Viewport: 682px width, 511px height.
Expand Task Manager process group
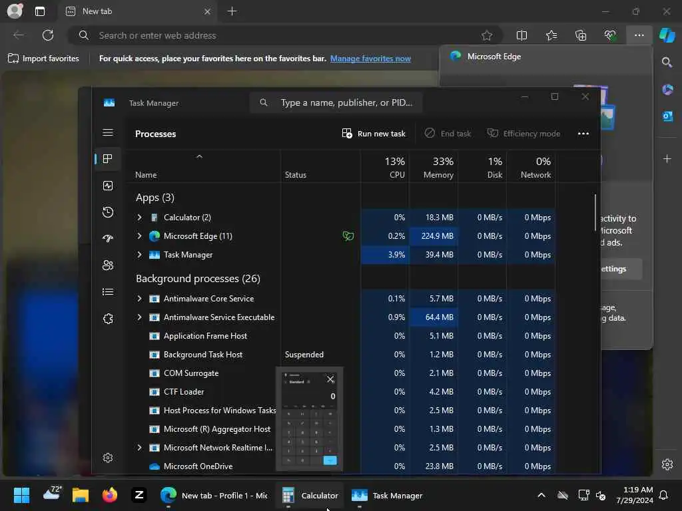[x=139, y=255]
